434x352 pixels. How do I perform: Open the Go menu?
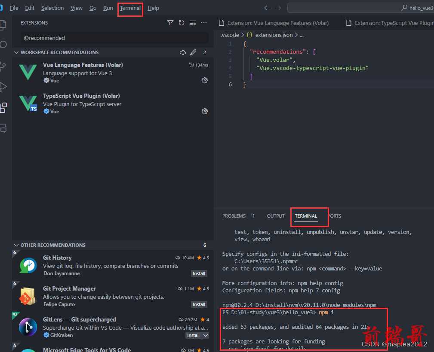click(93, 8)
